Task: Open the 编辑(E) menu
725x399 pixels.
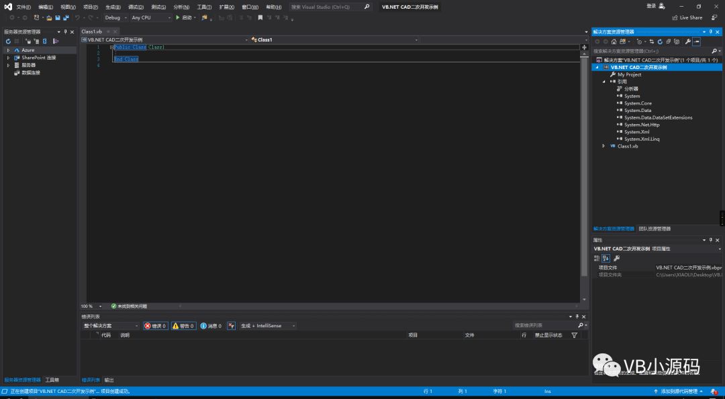Action: coord(46,7)
